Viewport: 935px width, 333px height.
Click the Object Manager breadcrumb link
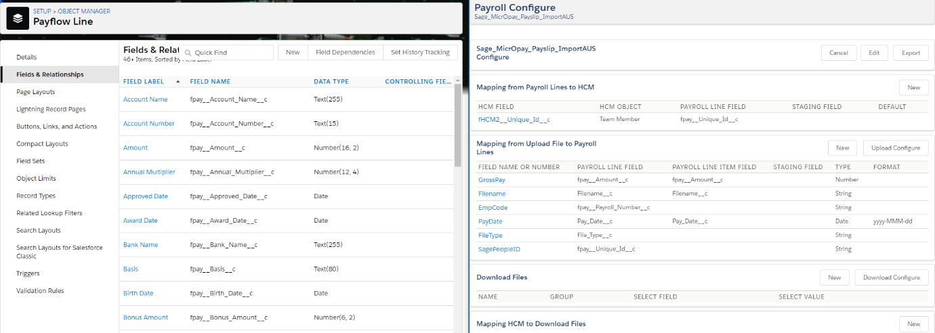pos(84,12)
